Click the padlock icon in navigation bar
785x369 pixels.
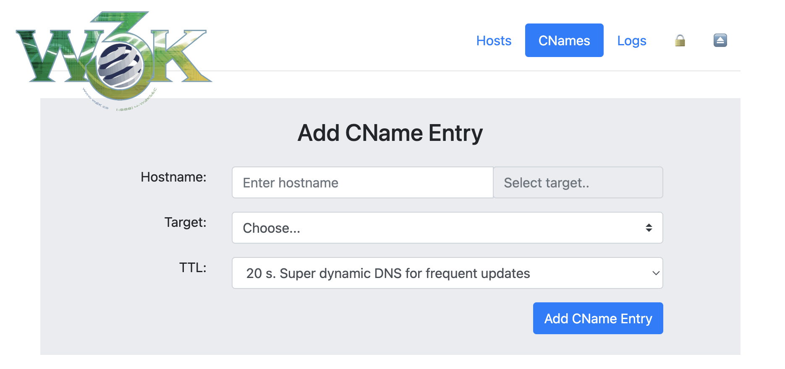680,41
